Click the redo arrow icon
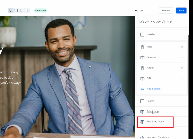 (142, 11)
